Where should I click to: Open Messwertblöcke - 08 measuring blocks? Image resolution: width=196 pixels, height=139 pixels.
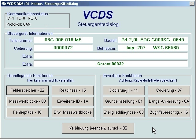[x=28, y=101]
